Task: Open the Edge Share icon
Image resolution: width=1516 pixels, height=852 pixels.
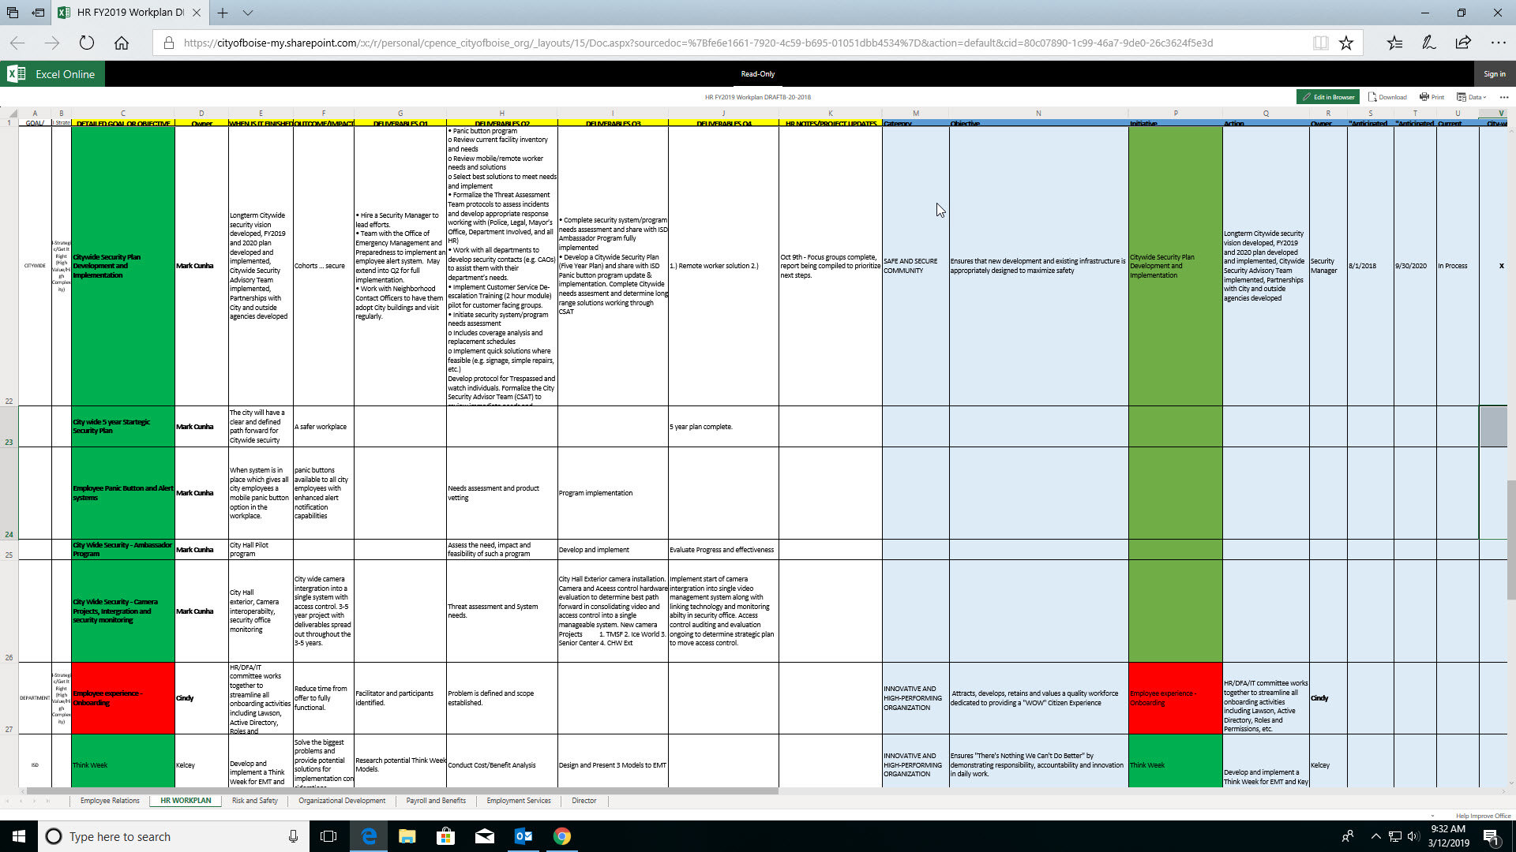Action: [x=1463, y=43]
